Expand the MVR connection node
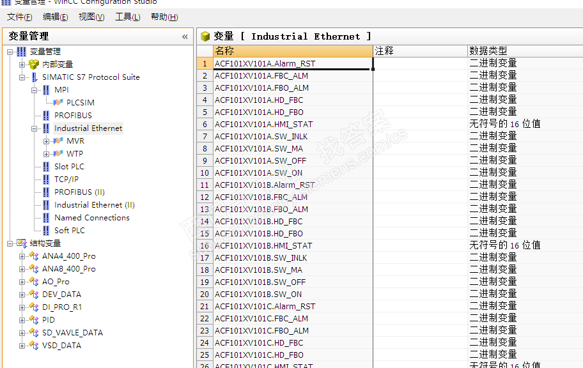The image size is (583, 368). coord(46,141)
